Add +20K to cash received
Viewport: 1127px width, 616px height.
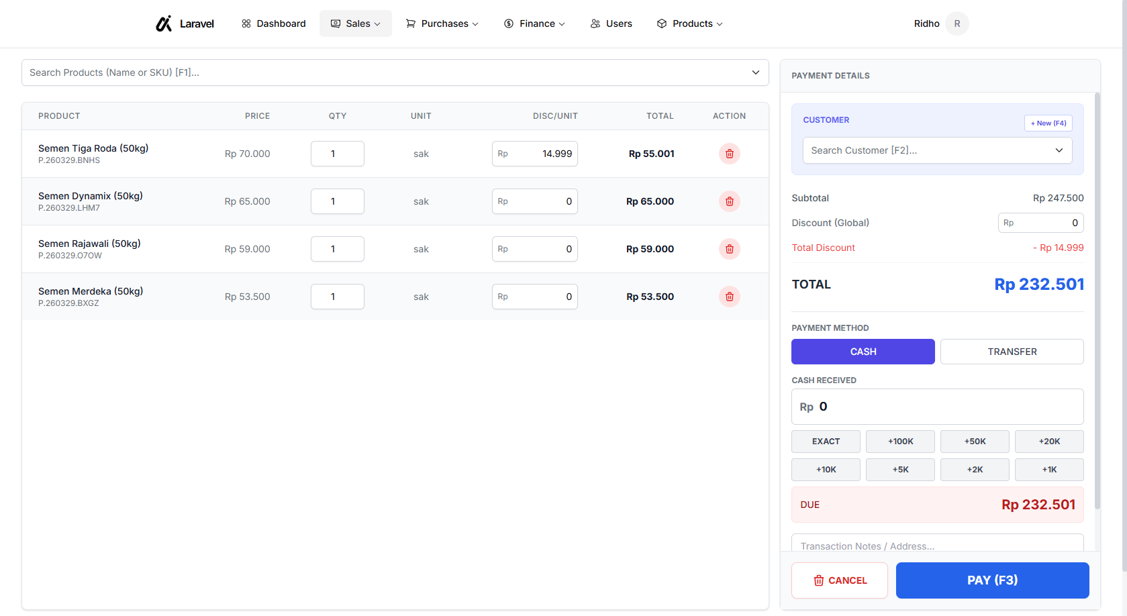(x=1050, y=442)
